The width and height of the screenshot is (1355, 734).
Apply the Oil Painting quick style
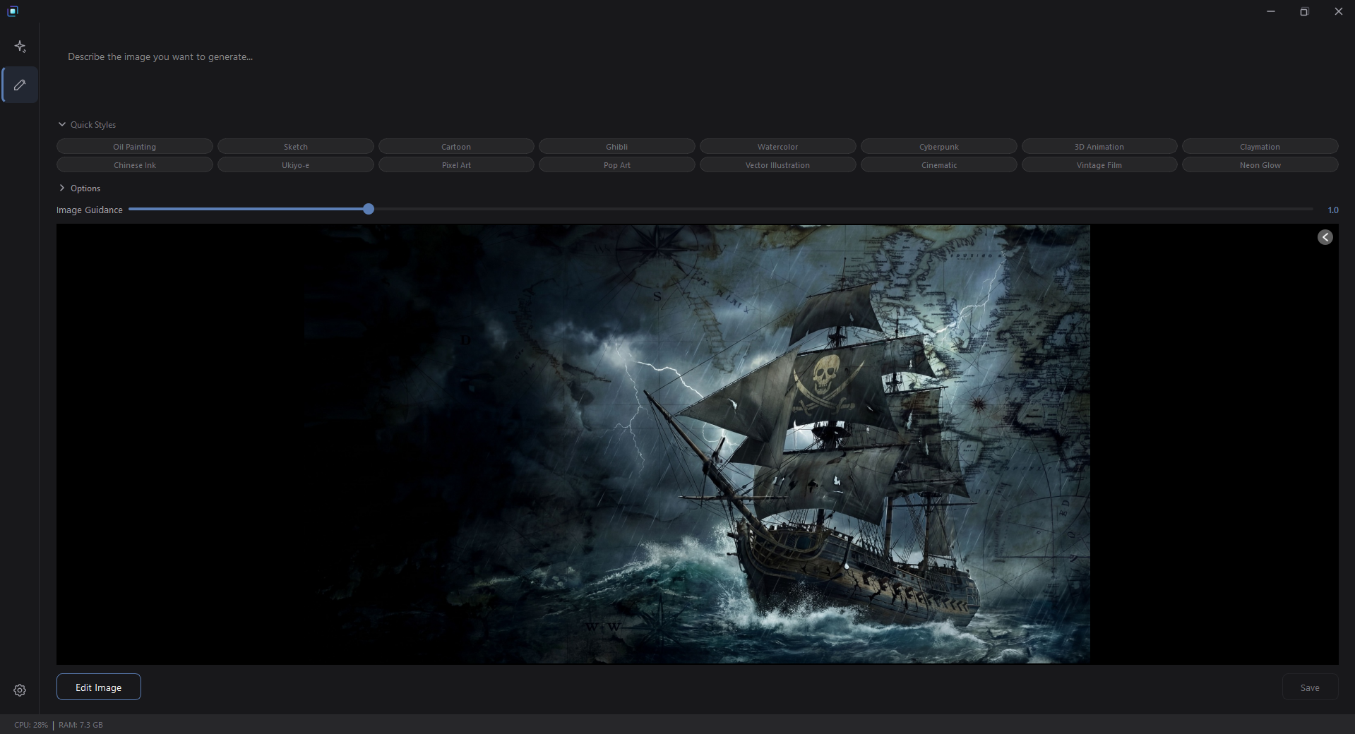point(135,147)
